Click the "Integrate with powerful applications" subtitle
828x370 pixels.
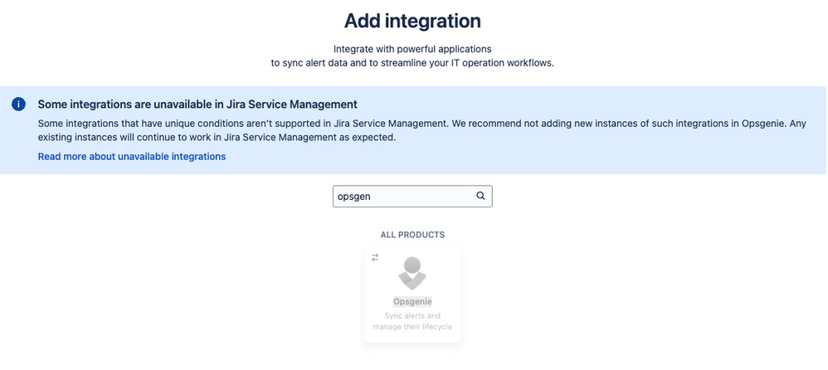click(x=412, y=49)
